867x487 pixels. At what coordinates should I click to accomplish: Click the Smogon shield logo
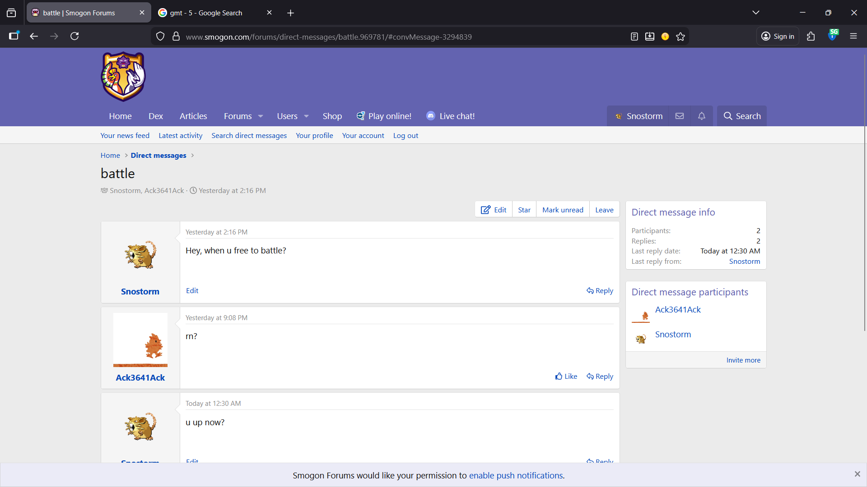click(x=123, y=76)
